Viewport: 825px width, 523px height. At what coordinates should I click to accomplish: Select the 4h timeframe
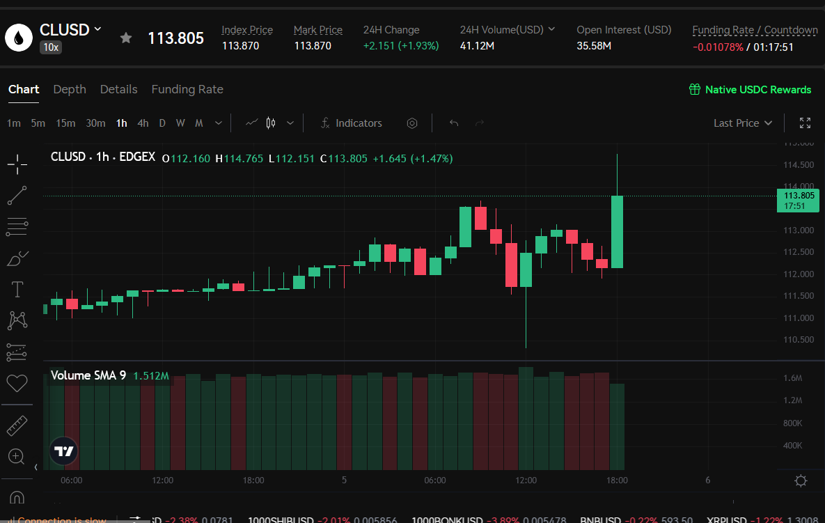[x=143, y=123]
